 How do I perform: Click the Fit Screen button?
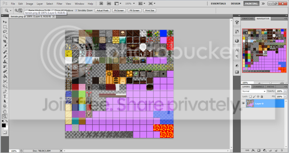pyautogui.click(x=118, y=10)
